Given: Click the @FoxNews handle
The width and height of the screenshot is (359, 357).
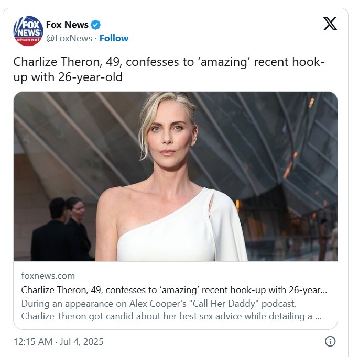Looking at the screenshot, I should click(x=69, y=38).
